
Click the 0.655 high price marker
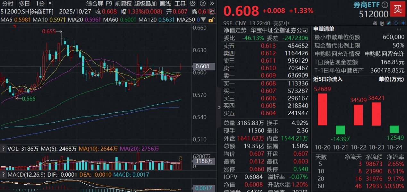(49, 31)
